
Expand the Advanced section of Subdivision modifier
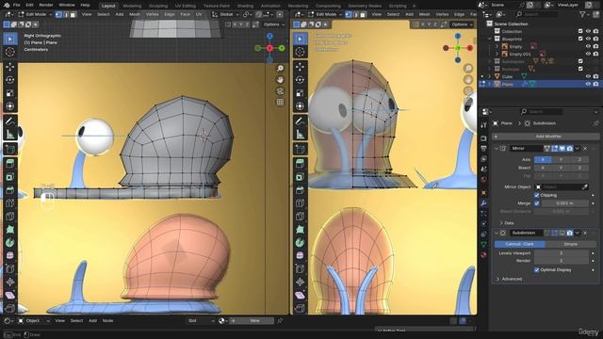click(x=510, y=279)
